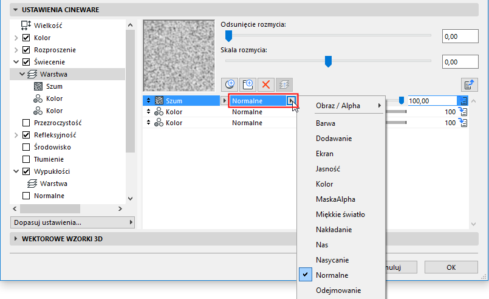
Task: Disable the Świecenie checkbox
Action: point(26,62)
